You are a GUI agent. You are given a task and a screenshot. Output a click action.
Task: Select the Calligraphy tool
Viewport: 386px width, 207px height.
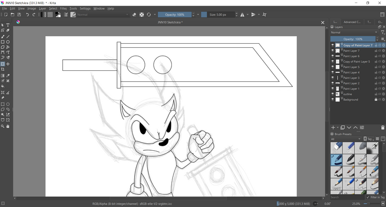coord(8,31)
